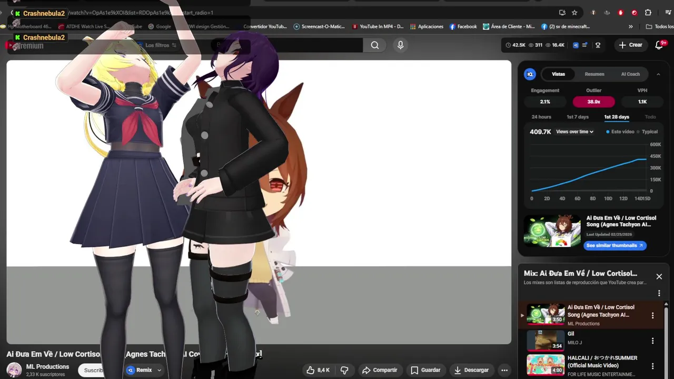Click the 16.4K views stat
The height and width of the screenshot is (379, 674).
tap(554, 45)
